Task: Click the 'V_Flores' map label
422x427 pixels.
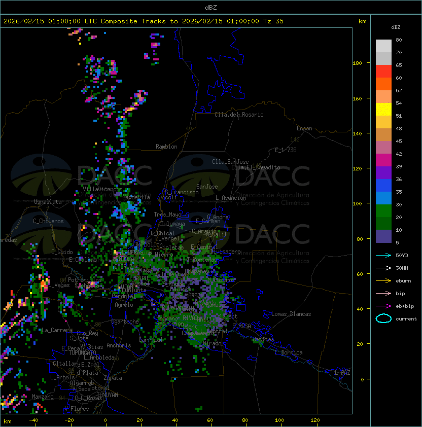Action: pyautogui.click(x=77, y=409)
